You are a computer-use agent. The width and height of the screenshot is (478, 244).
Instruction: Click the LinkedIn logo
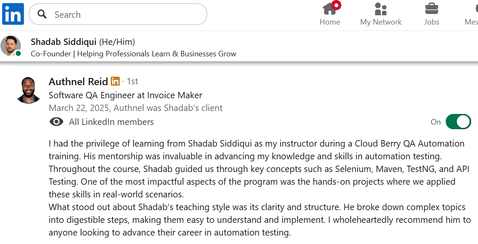point(13,14)
